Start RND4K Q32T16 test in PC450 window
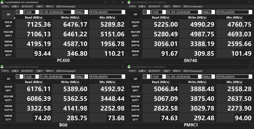Image resolution: width=254 pixels, height=129 pixels. 9,43
